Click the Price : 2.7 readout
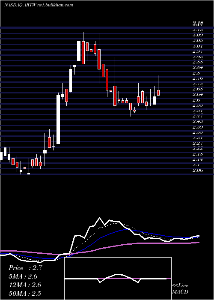This screenshot has height=300, width=214. coord(25,268)
